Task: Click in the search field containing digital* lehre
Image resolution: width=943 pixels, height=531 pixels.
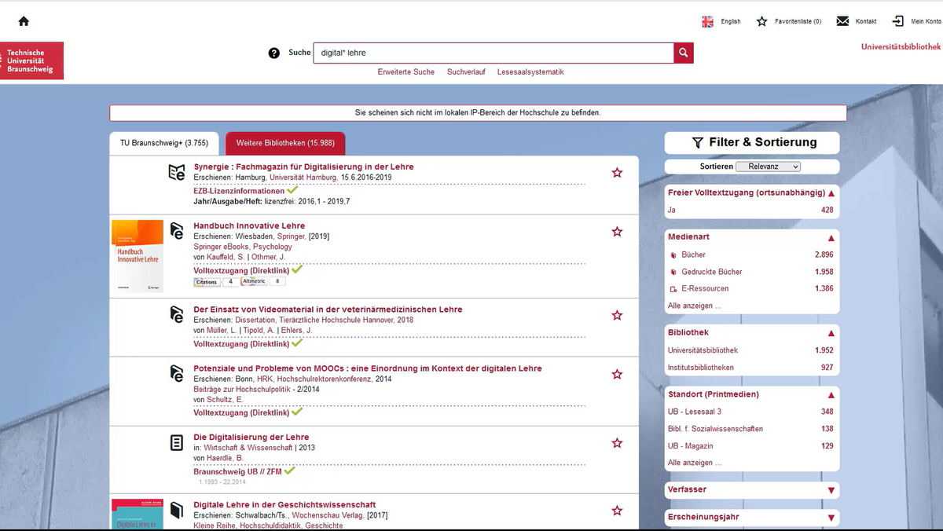Action: click(494, 53)
